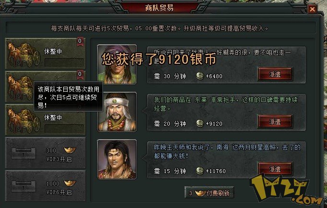Select the black-haired merchant portrait

coord(117,159)
